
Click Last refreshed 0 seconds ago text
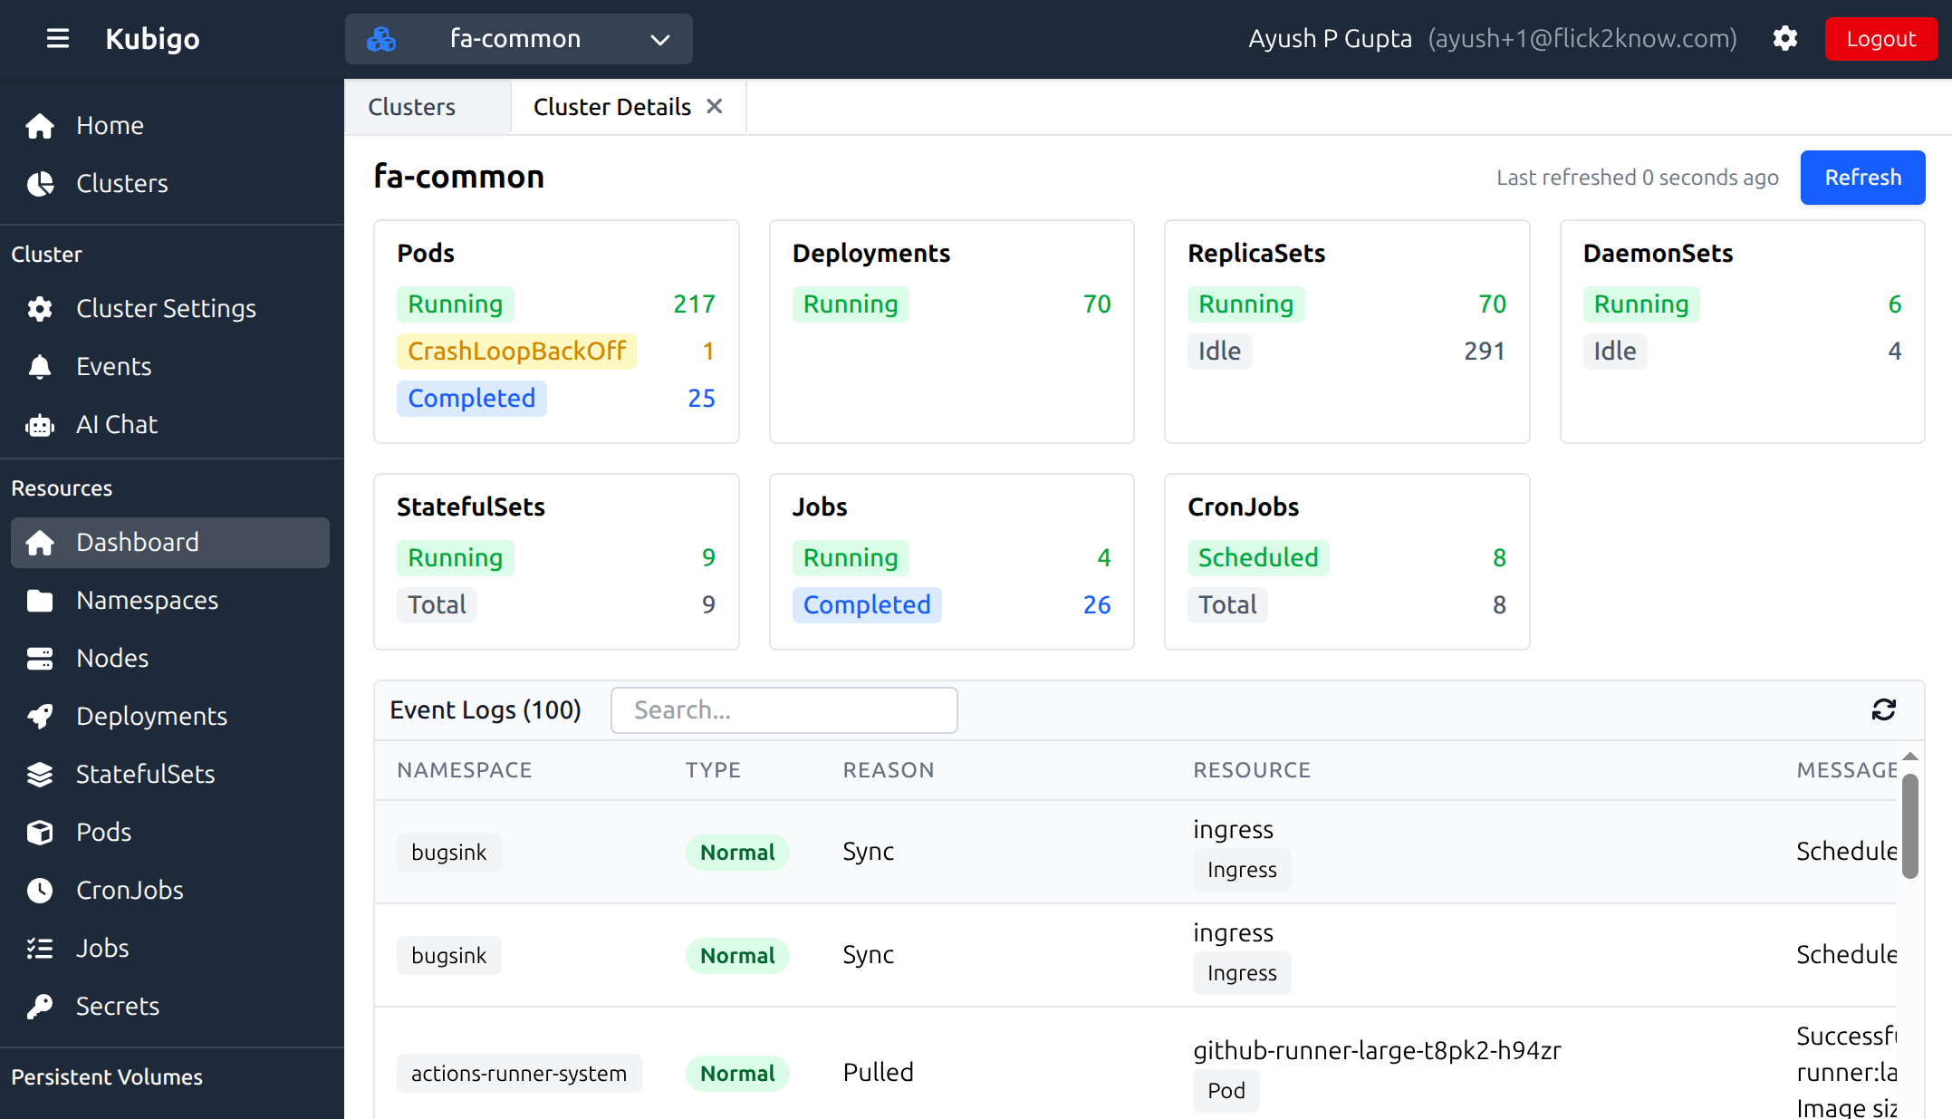pos(1637,178)
